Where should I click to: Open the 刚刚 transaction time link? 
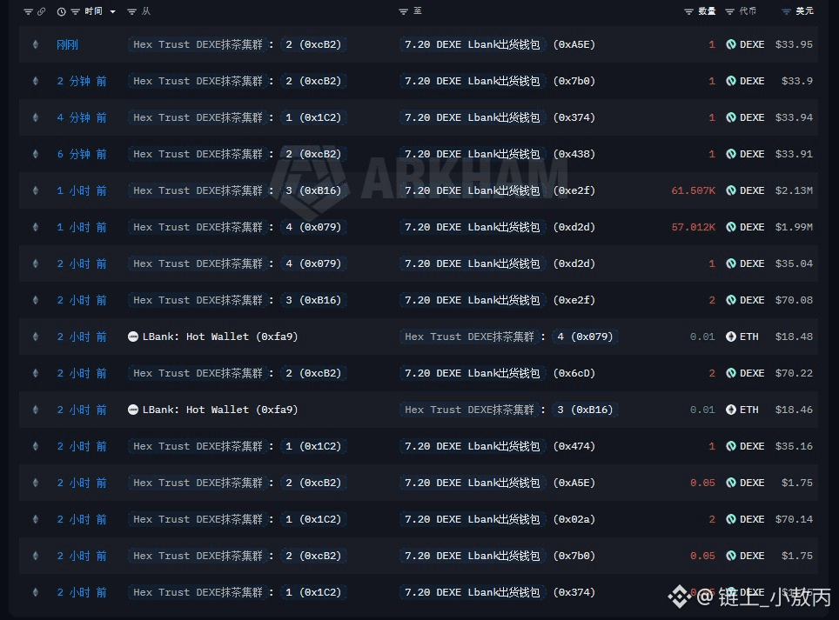point(67,45)
